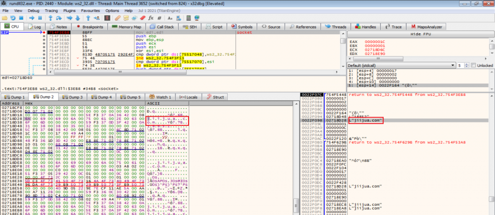
Task: Click the Restart debuggee icon
Action: click(x=13, y=18)
